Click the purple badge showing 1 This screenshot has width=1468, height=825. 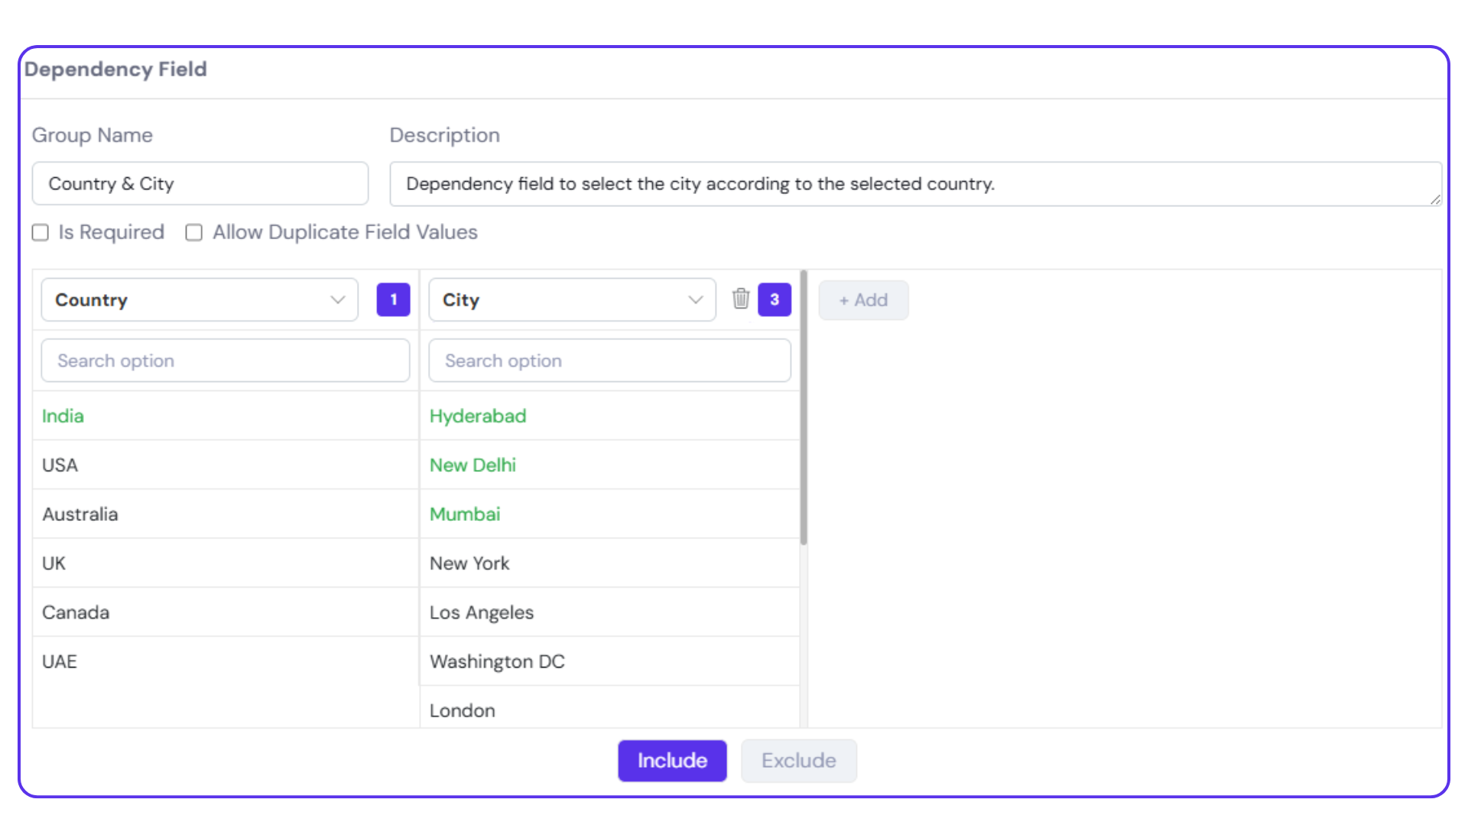(393, 299)
